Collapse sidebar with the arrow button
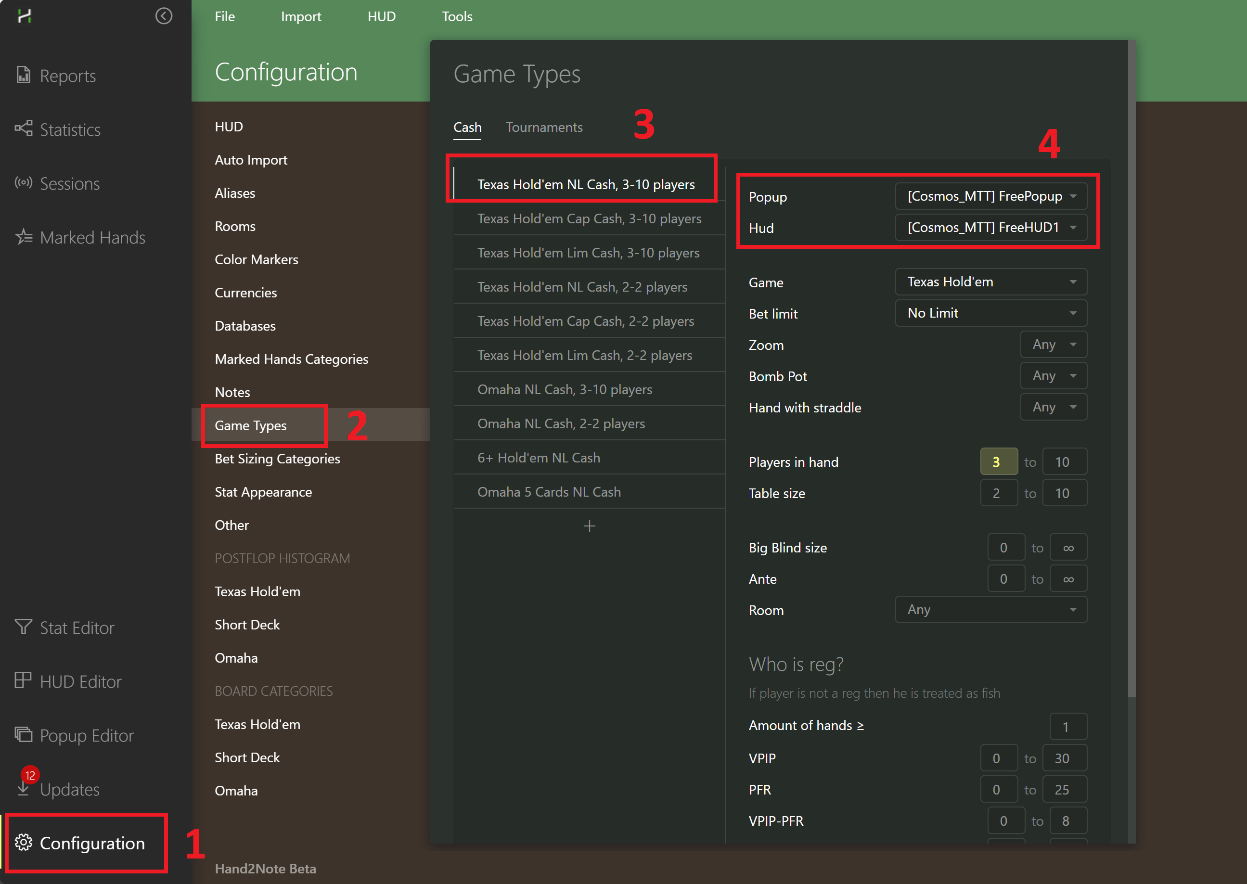 point(164,16)
